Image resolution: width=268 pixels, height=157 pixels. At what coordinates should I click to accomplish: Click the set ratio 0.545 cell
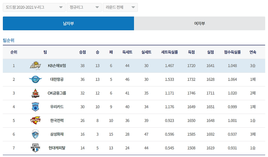coord(170,148)
